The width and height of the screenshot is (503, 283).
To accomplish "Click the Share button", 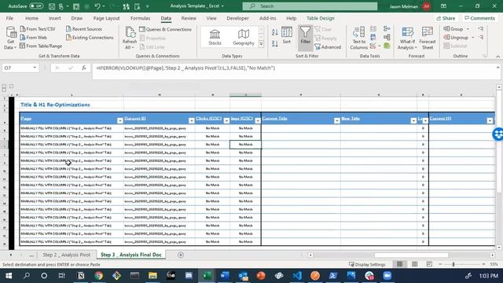I will (x=446, y=18).
